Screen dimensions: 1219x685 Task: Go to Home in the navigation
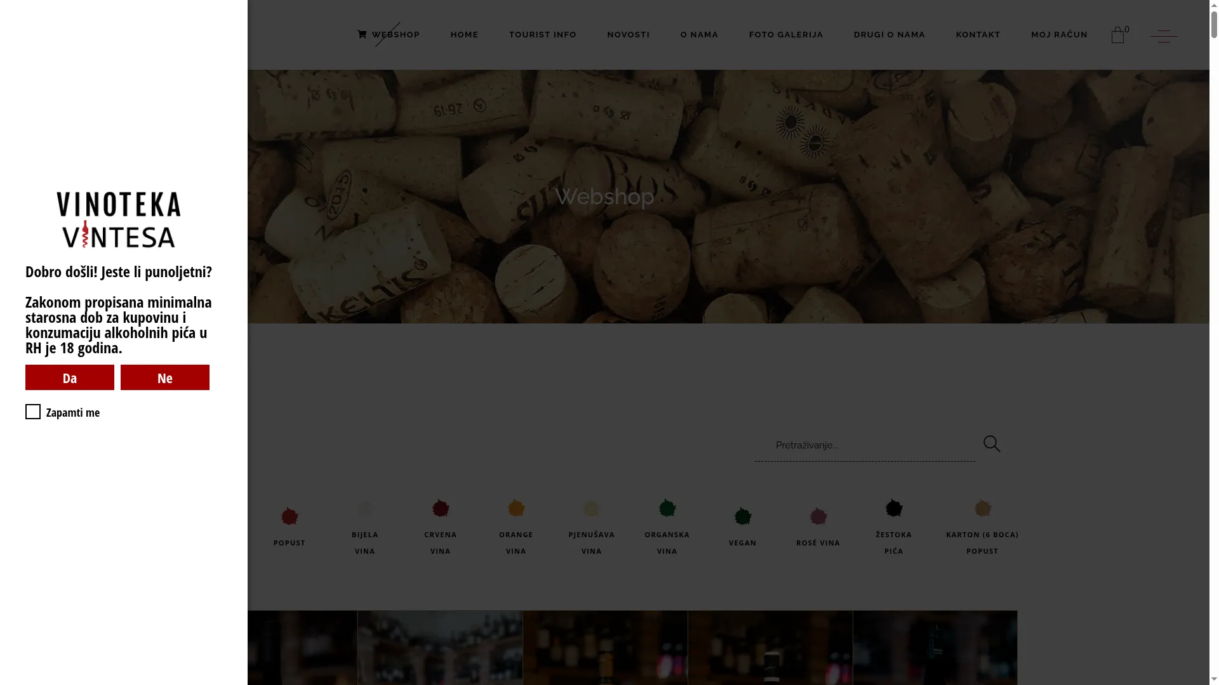point(465,35)
